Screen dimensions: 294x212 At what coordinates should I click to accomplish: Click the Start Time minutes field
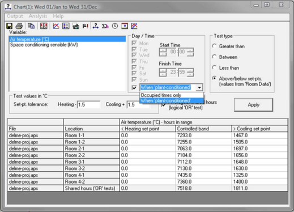[182, 52]
